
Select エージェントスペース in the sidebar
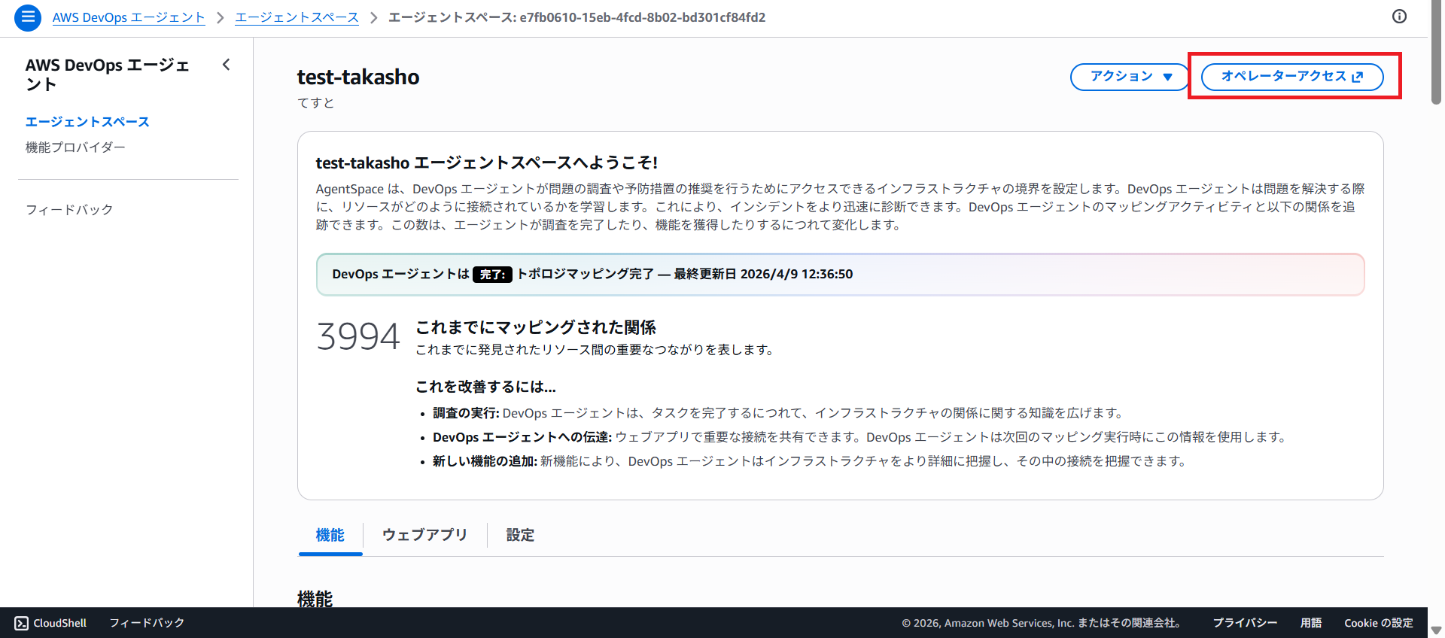tap(87, 122)
